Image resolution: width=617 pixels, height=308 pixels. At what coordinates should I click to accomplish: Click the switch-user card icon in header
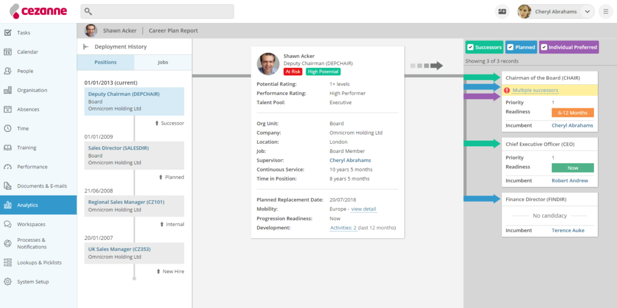coord(502,12)
